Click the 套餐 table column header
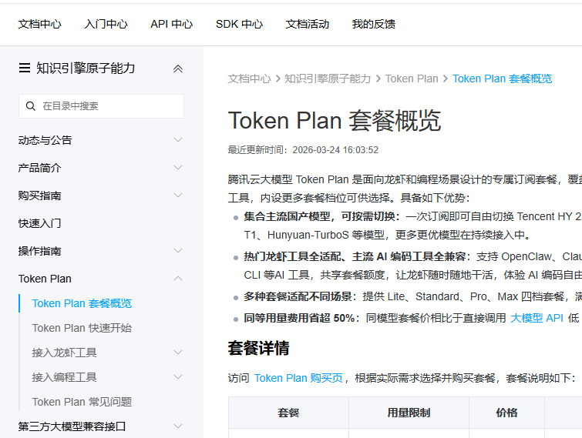The width and height of the screenshot is (582, 438). pyautogui.click(x=288, y=413)
